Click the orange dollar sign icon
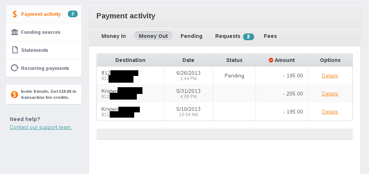Viewport: 369px width, 174px height. pyautogui.click(x=15, y=14)
